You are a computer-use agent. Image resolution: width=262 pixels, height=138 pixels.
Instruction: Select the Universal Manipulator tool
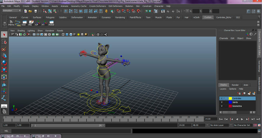pos(4,77)
